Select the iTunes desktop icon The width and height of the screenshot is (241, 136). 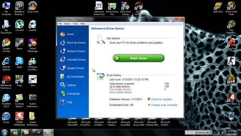(x=6, y=117)
